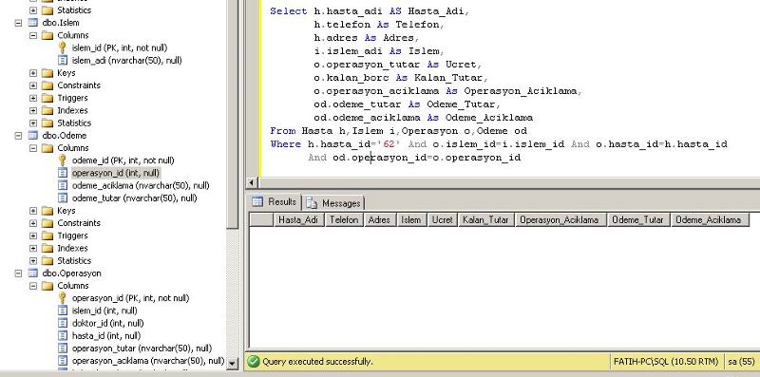Click the Kalan_Tutar column header
The width and height of the screenshot is (760, 377).
coord(486,219)
